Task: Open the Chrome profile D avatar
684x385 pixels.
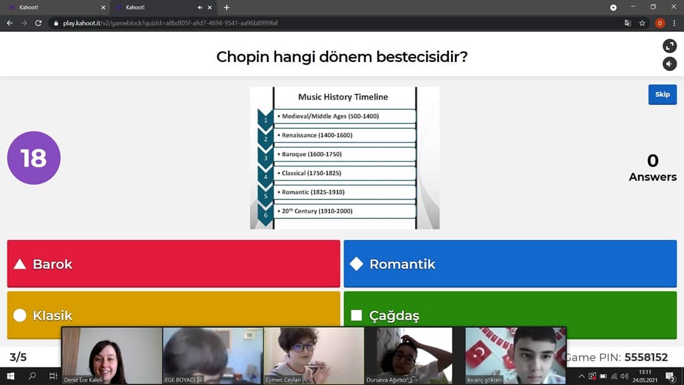Action: click(x=660, y=23)
